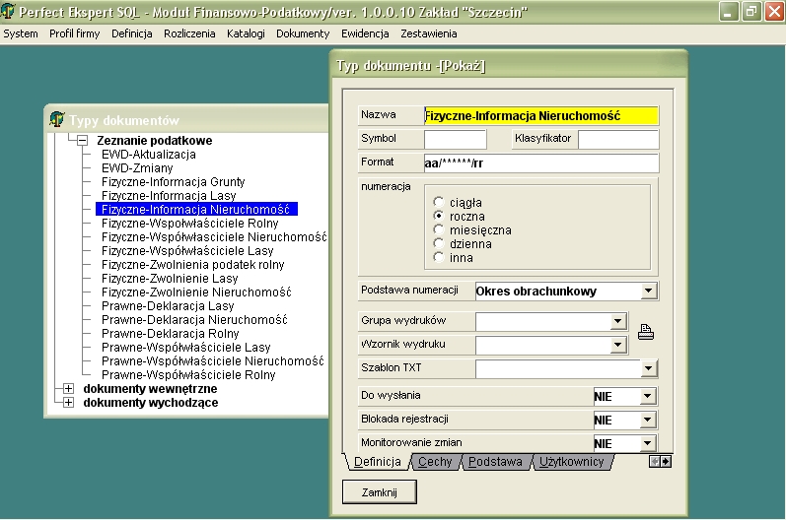Select the roczna numbering option
786x520 pixels.
(x=439, y=216)
